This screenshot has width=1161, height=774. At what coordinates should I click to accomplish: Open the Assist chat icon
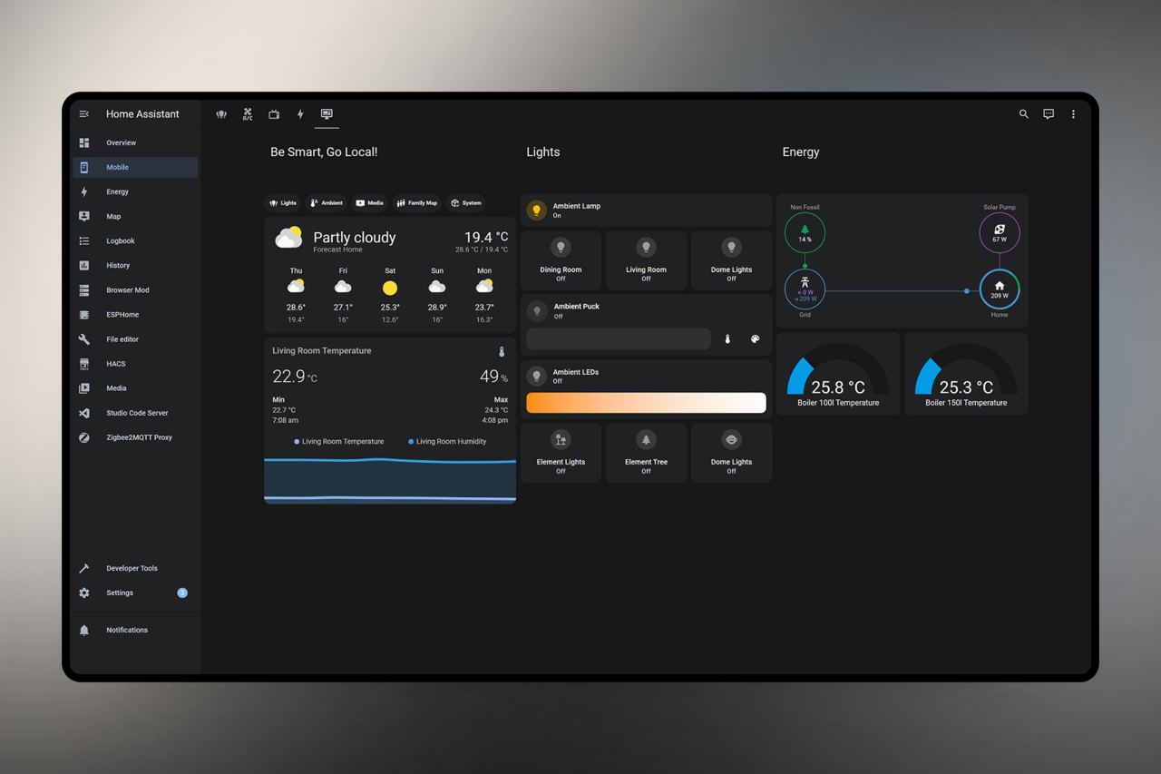[1049, 114]
